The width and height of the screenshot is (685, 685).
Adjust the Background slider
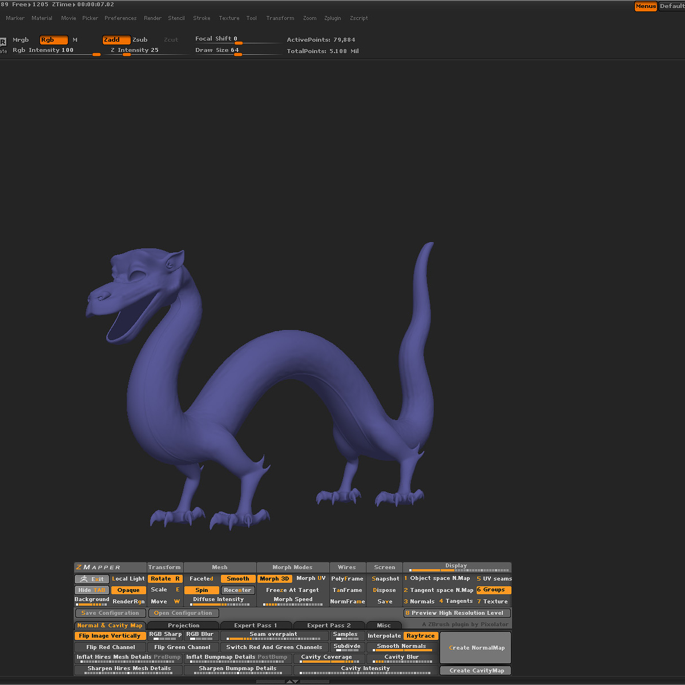(91, 601)
